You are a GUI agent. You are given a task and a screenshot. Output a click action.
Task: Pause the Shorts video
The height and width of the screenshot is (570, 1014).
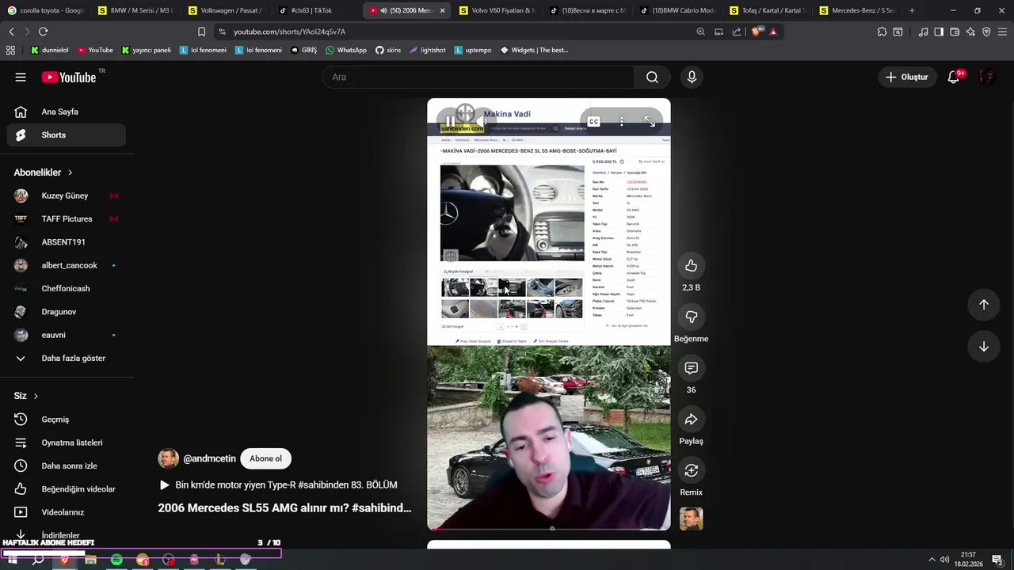(x=450, y=121)
